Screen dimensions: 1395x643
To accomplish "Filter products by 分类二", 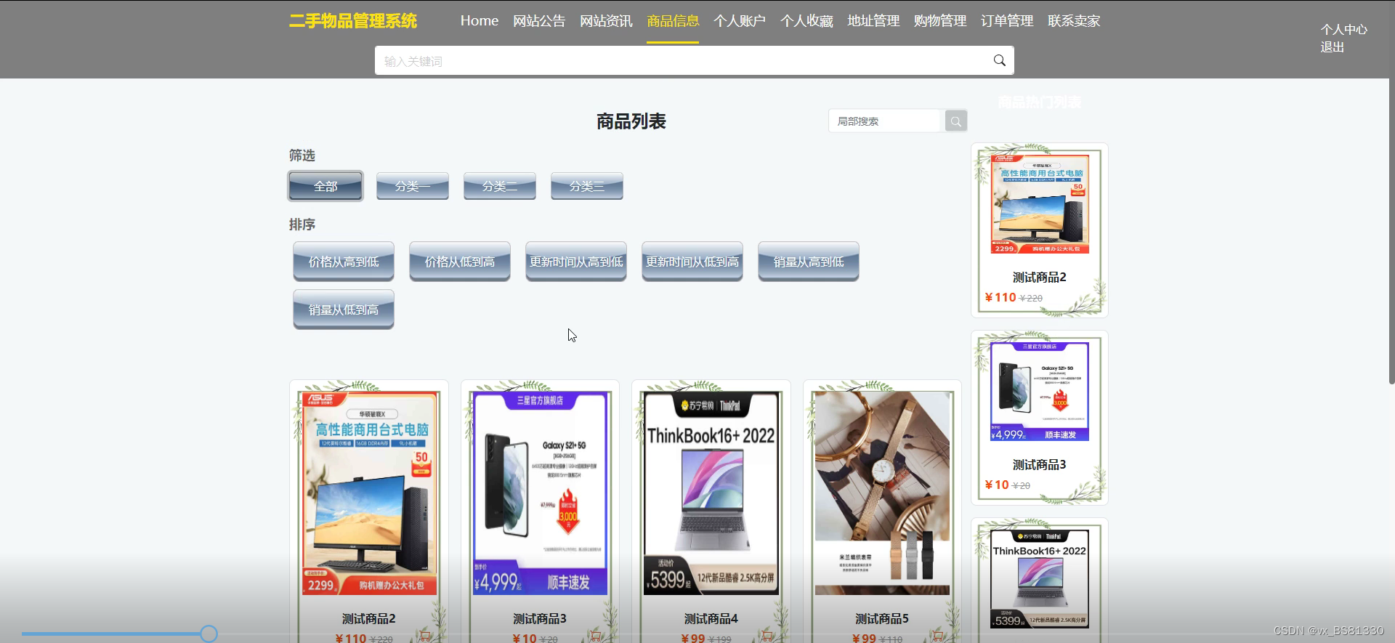I will (500, 186).
